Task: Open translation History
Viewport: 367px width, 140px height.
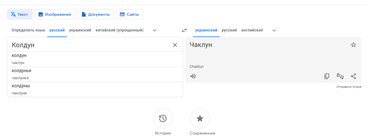Action: click(x=163, y=119)
